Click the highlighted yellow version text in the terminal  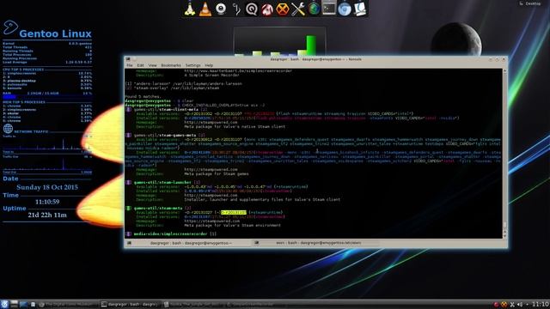(234, 212)
